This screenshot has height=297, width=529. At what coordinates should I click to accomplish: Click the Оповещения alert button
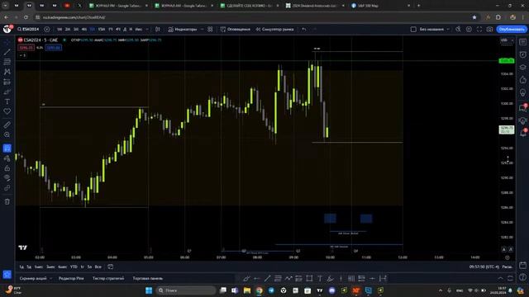coord(235,30)
